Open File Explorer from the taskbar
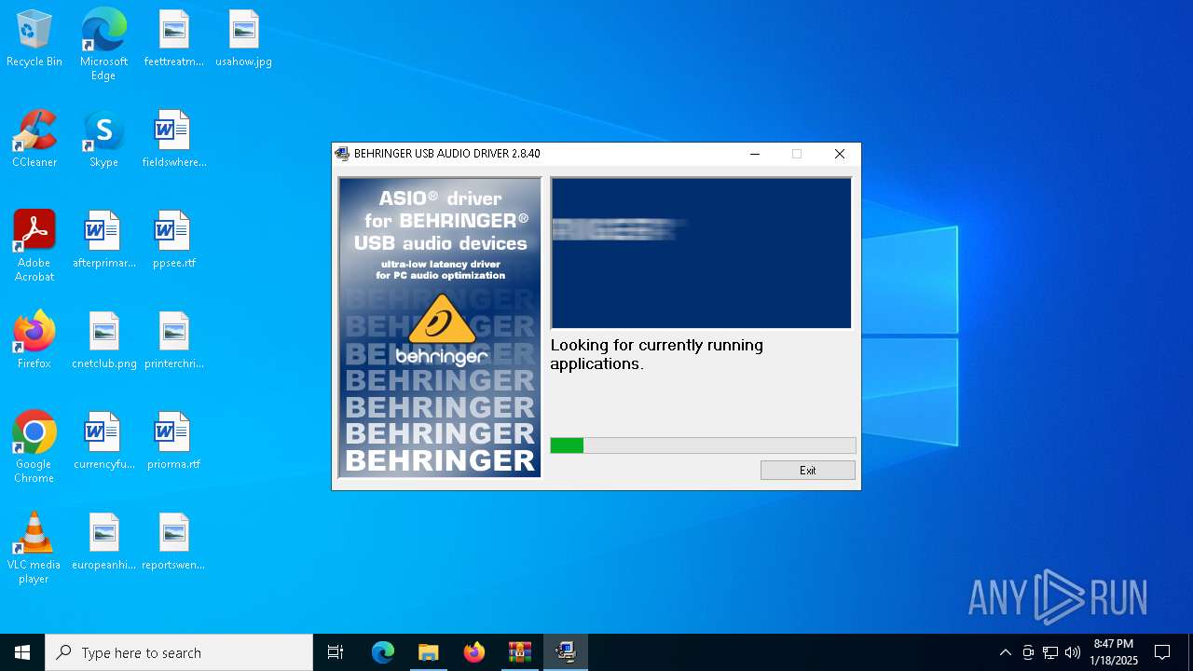 coord(429,652)
